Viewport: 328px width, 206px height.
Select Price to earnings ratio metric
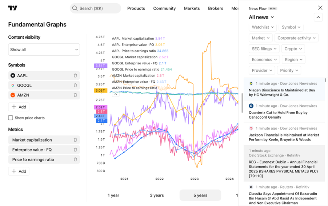click(44, 159)
